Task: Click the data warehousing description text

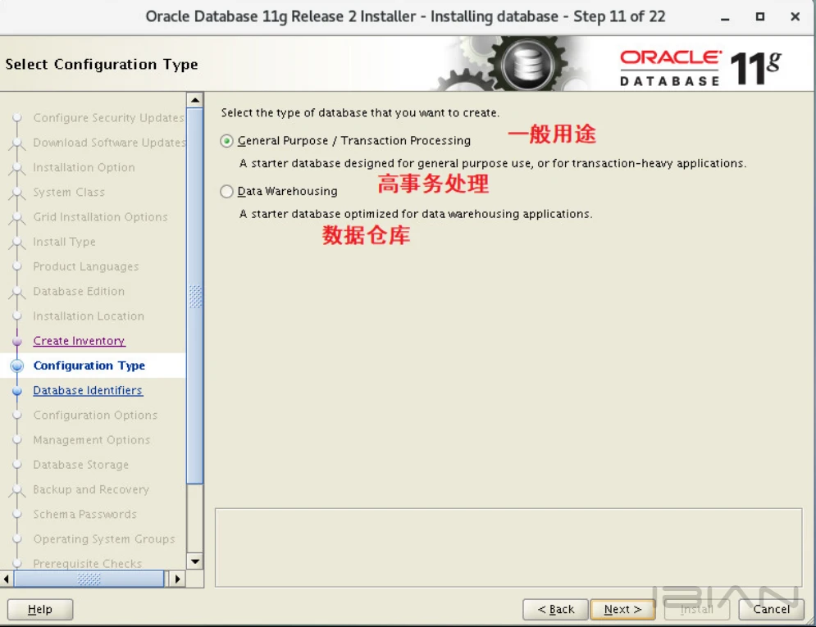Action: [416, 214]
